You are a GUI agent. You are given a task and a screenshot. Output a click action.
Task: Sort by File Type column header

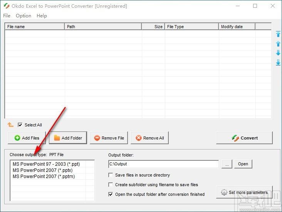point(191,27)
